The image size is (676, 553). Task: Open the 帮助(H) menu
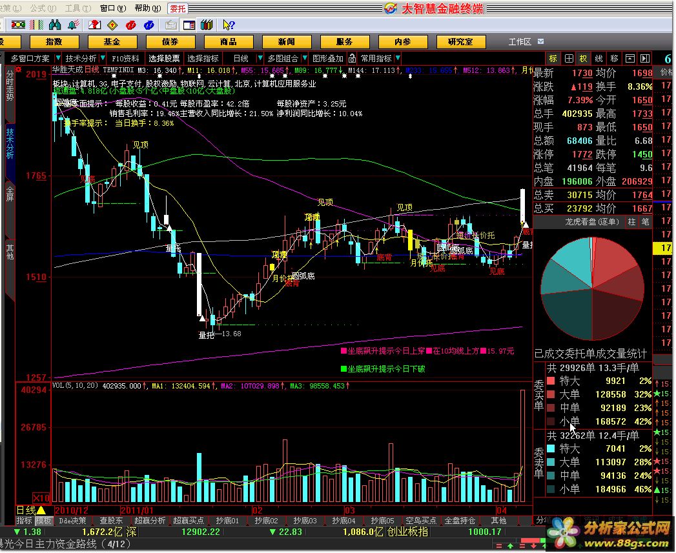click(x=148, y=8)
